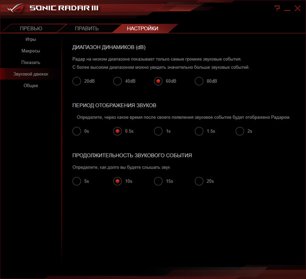Select the НАСТРОЙКИ tab
This screenshot has height=279, width=306.
(142, 28)
